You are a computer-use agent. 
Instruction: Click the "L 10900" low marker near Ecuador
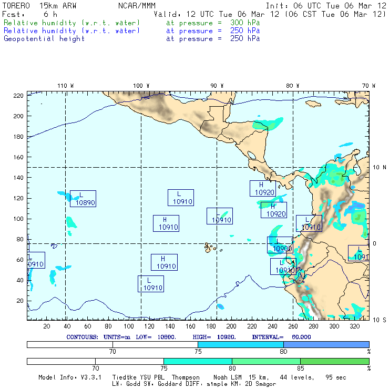[280, 245]
